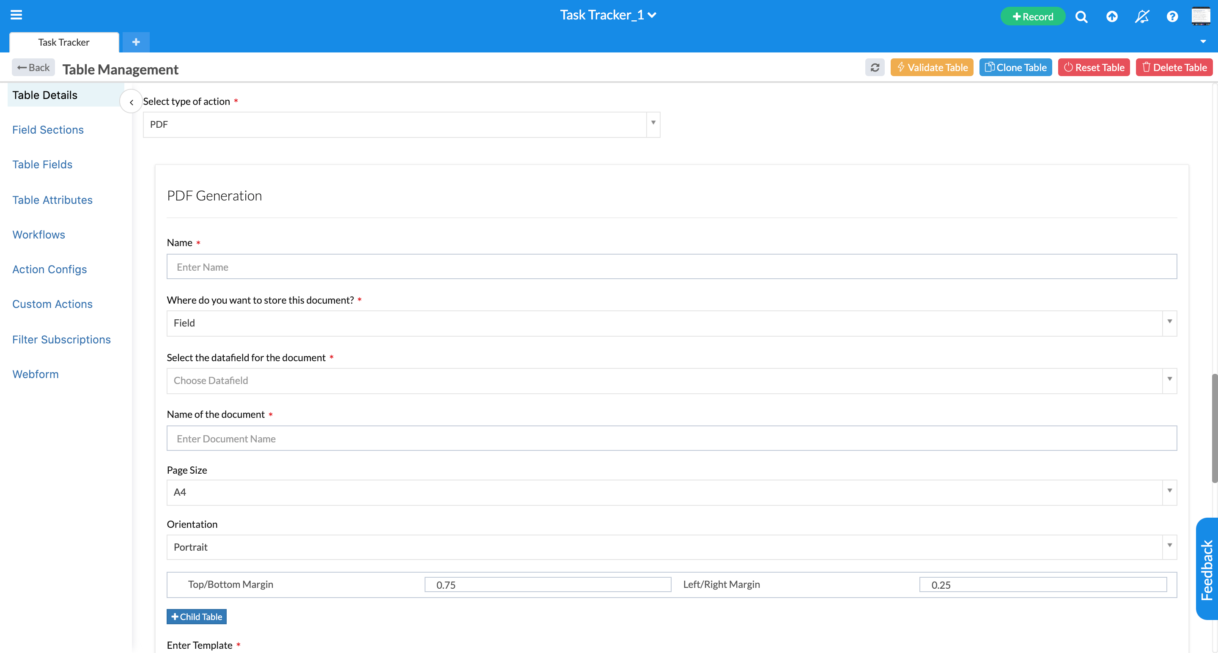Click the search icon in toolbar
Viewport: 1218px width, 653px height.
[1081, 14]
